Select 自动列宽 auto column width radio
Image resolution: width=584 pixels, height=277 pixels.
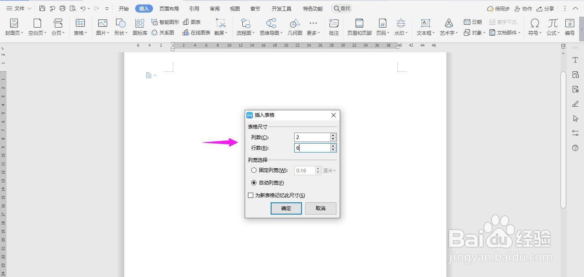254,183
